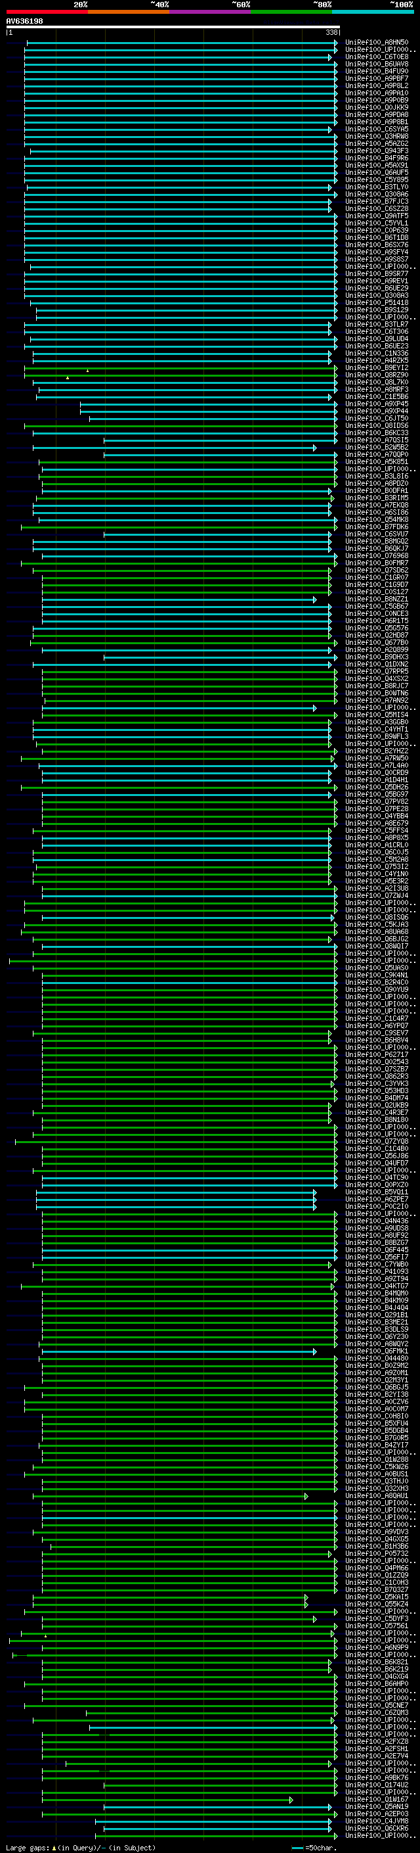Viewport: 420px width, 1853px height.
Task: Select hit label UniRef100_B9S129
Action: coord(377,310)
